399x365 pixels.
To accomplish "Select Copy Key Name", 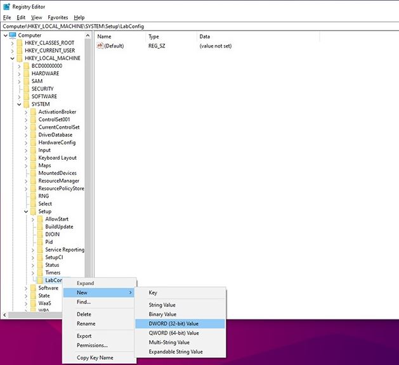I will tap(99, 357).
